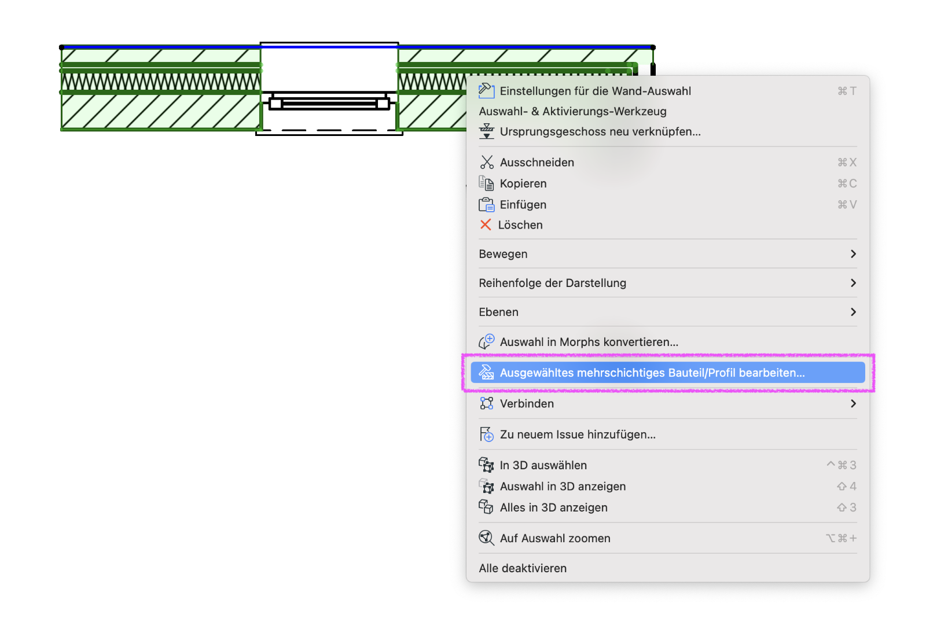The height and width of the screenshot is (633, 926).
Task: Choose Löschen to delete selection
Action: tap(667, 225)
